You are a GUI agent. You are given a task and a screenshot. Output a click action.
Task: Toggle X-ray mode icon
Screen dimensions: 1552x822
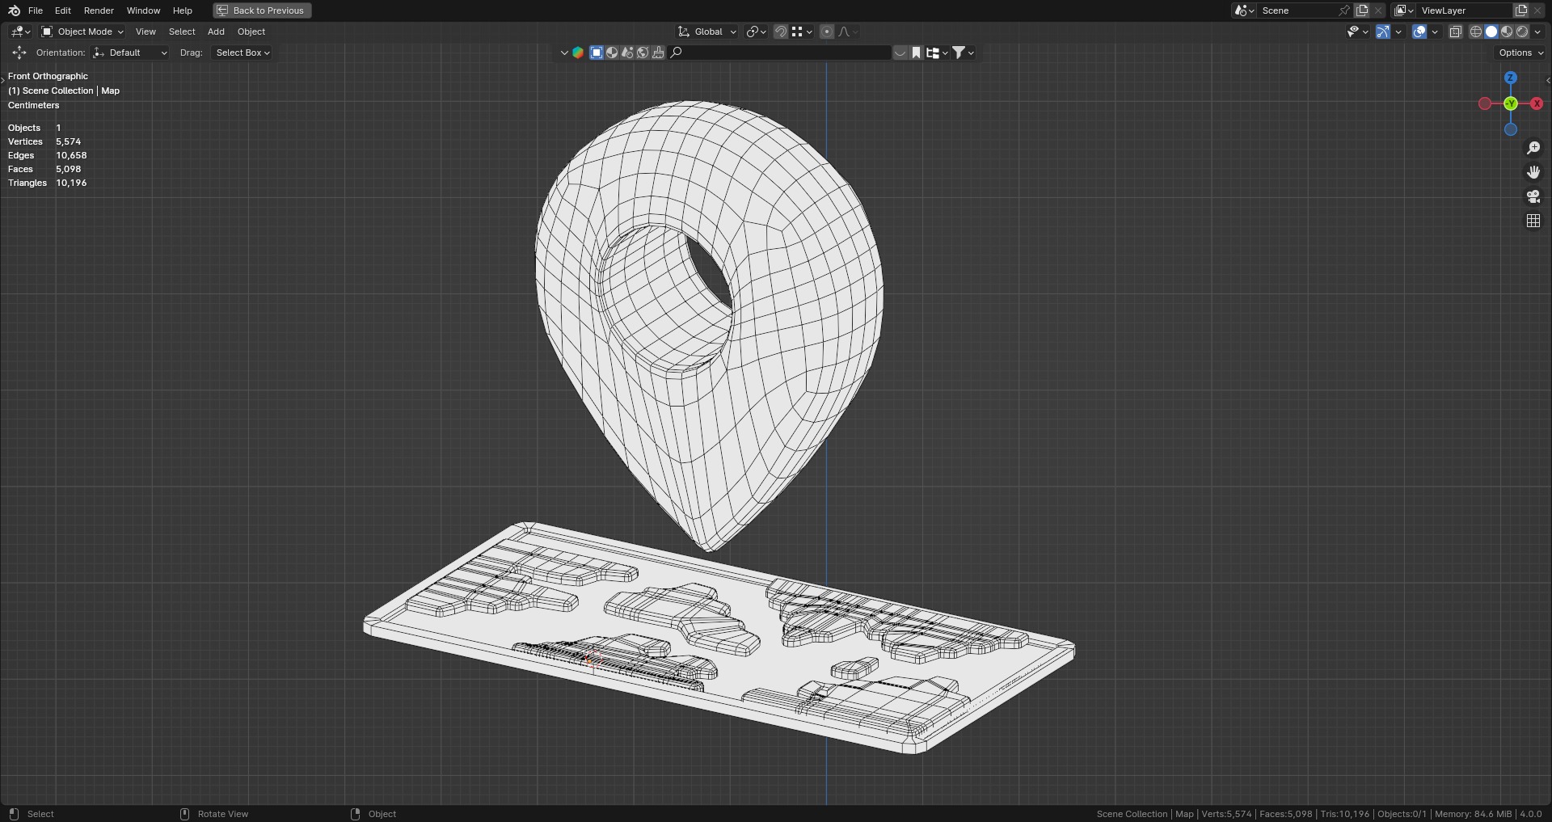(x=1456, y=32)
